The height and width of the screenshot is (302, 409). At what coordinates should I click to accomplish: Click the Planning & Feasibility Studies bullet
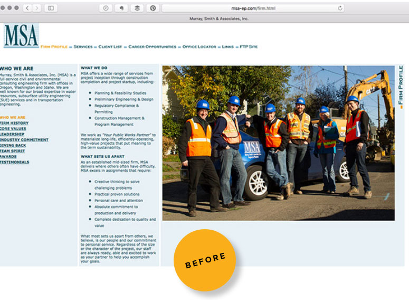coord(120,93)
